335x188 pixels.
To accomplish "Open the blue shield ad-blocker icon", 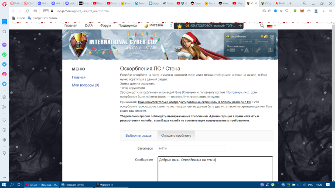I will click(x=275, y=11).
